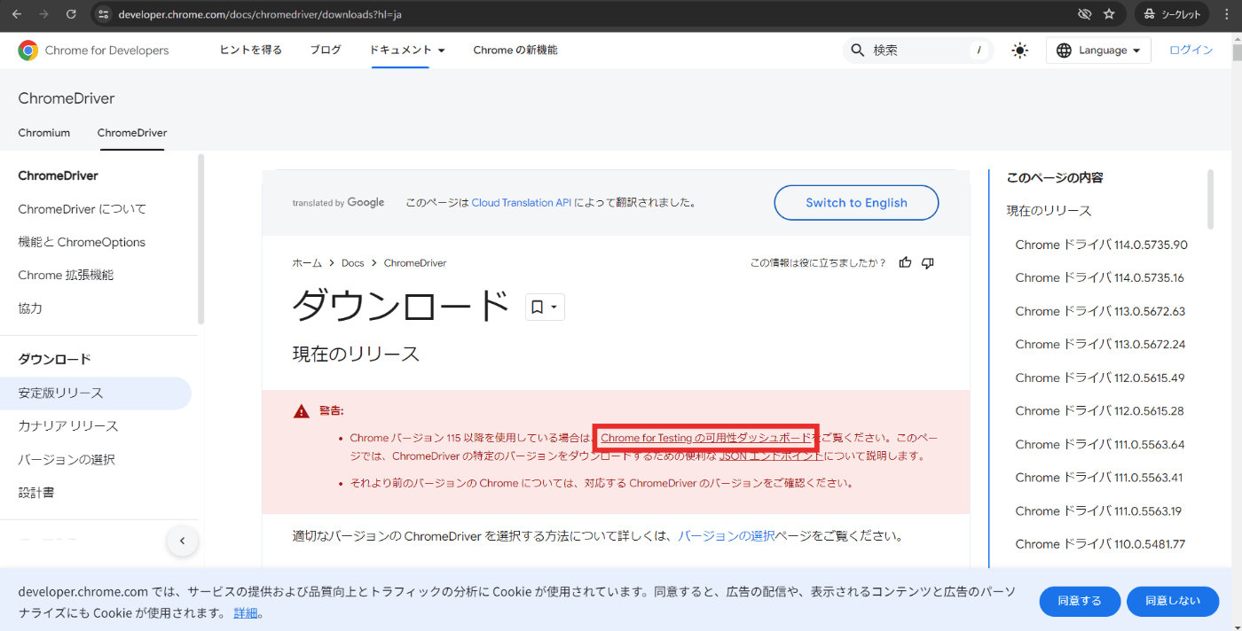Accept cookies with 同意する button
The height and width of the screenshot is (631, 1242).
1080,601
